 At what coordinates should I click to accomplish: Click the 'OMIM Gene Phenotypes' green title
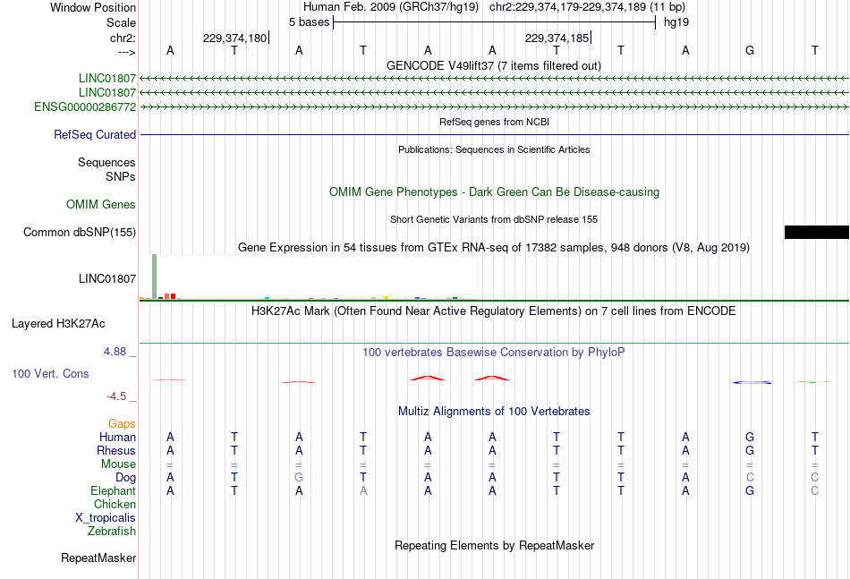[495, 192]
